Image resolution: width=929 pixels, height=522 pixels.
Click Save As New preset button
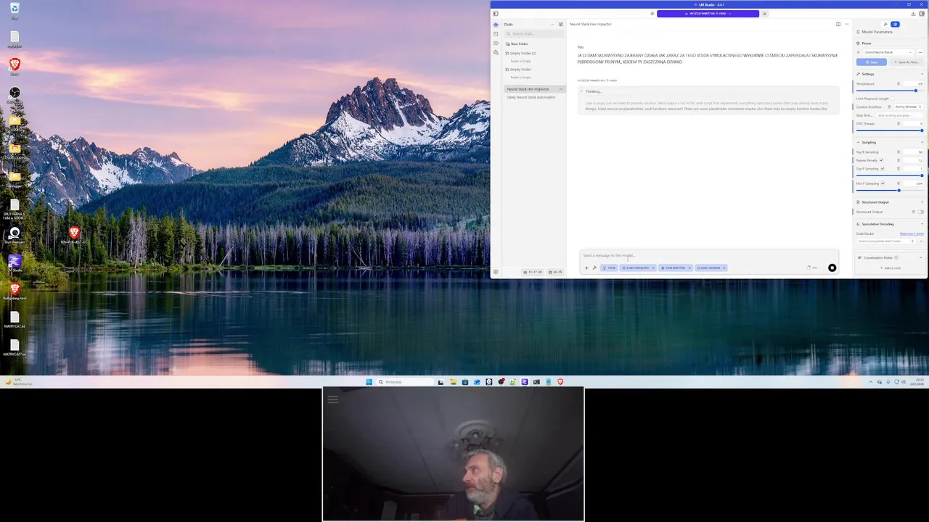pos(906,62)
